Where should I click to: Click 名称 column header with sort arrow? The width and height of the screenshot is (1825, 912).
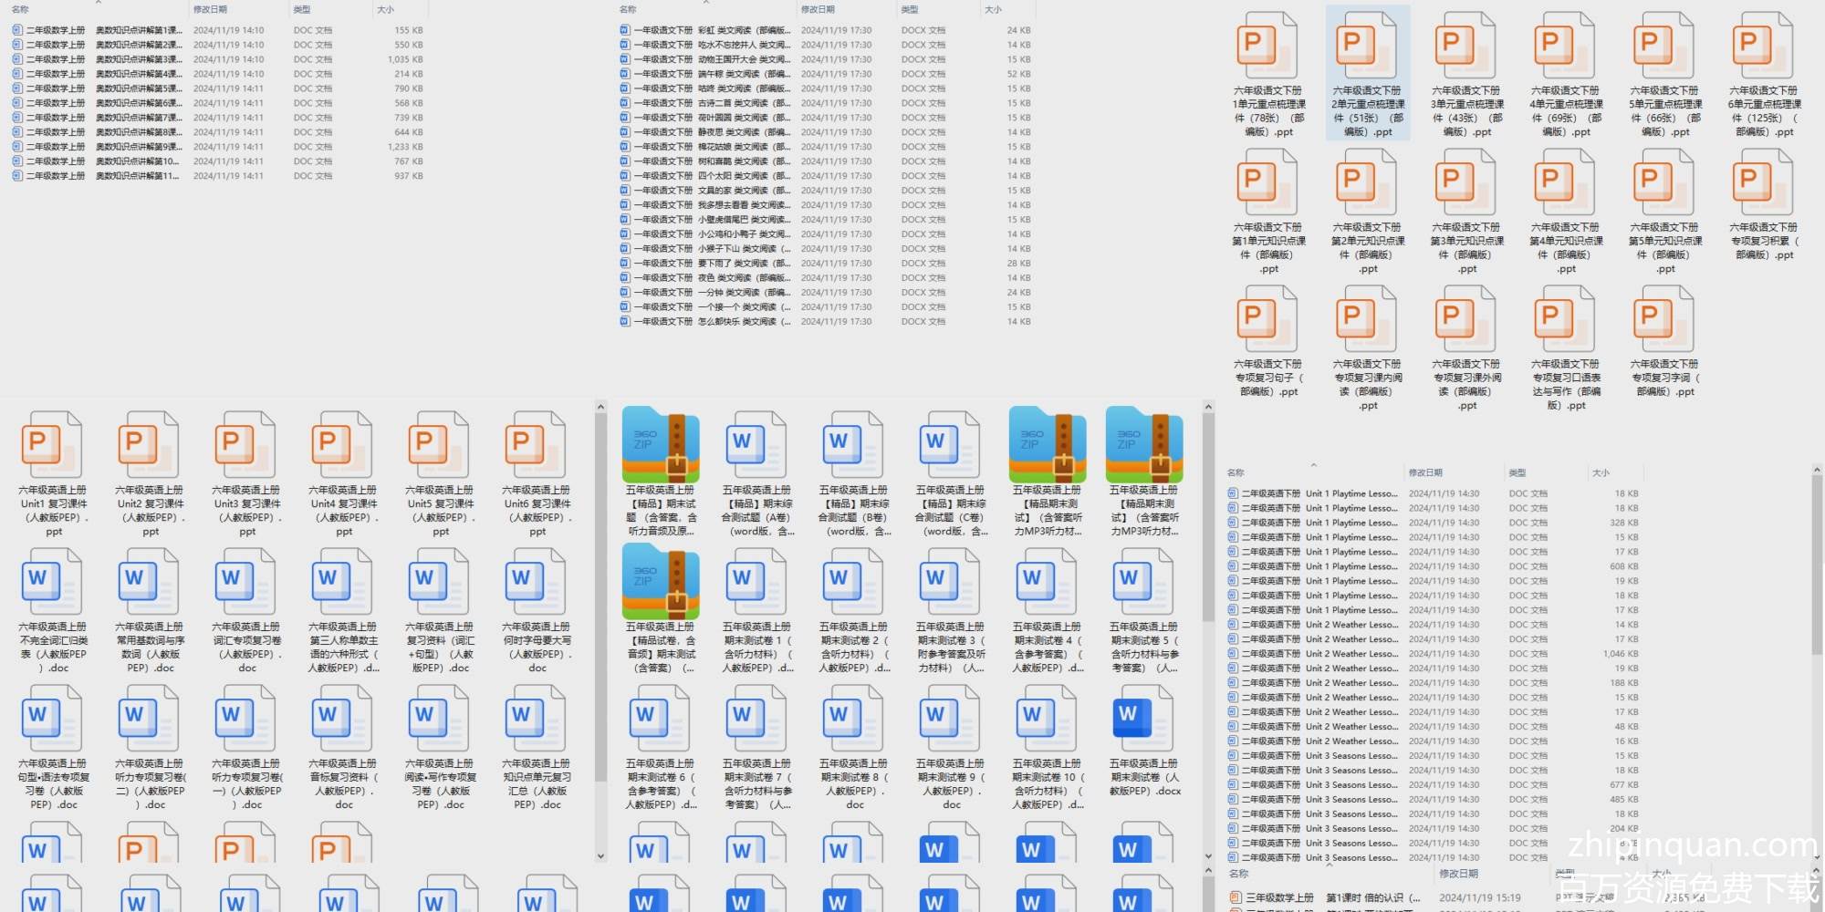tap(1236, 472)
